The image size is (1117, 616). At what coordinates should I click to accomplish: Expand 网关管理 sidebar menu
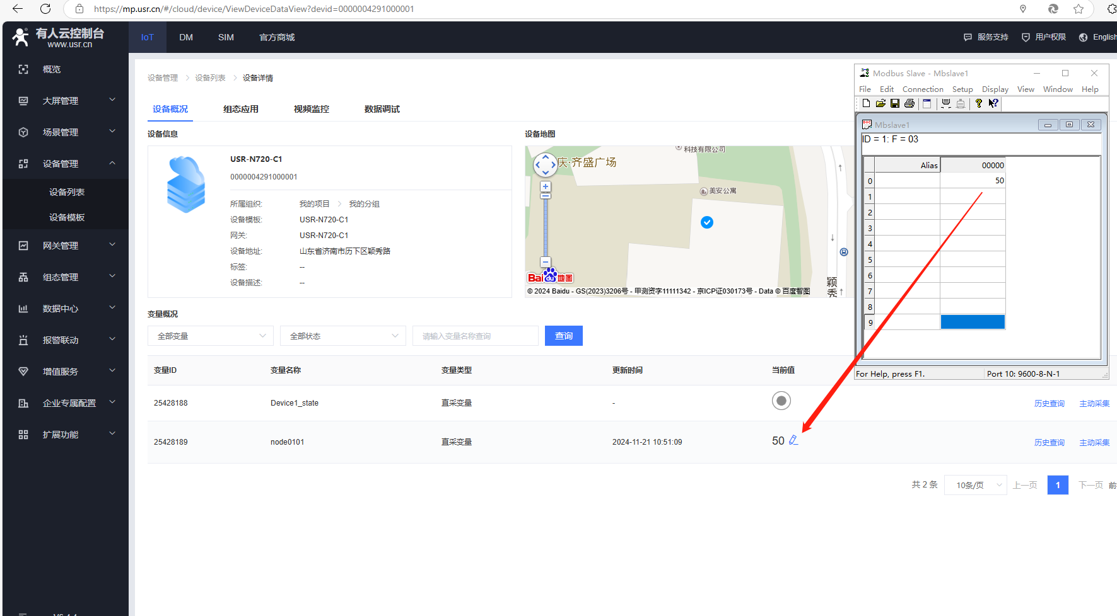click(x=66, y=246)
